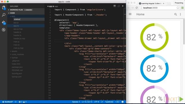The width and height of the screenshot is (185, 104).
Task: Send feedback via the smiley icon
Action: click(x=123, y=102)
